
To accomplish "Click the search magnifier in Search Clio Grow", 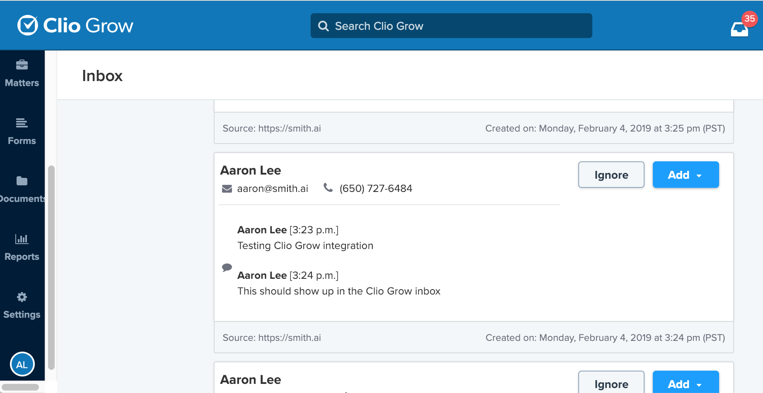I will (324, 26).
